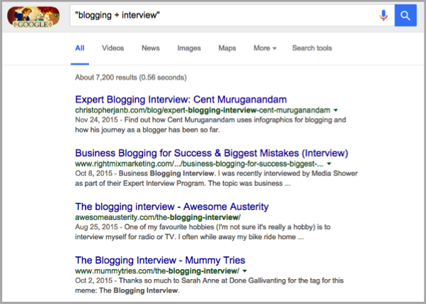
Task: Switch to the News tab
Action: 150,48
